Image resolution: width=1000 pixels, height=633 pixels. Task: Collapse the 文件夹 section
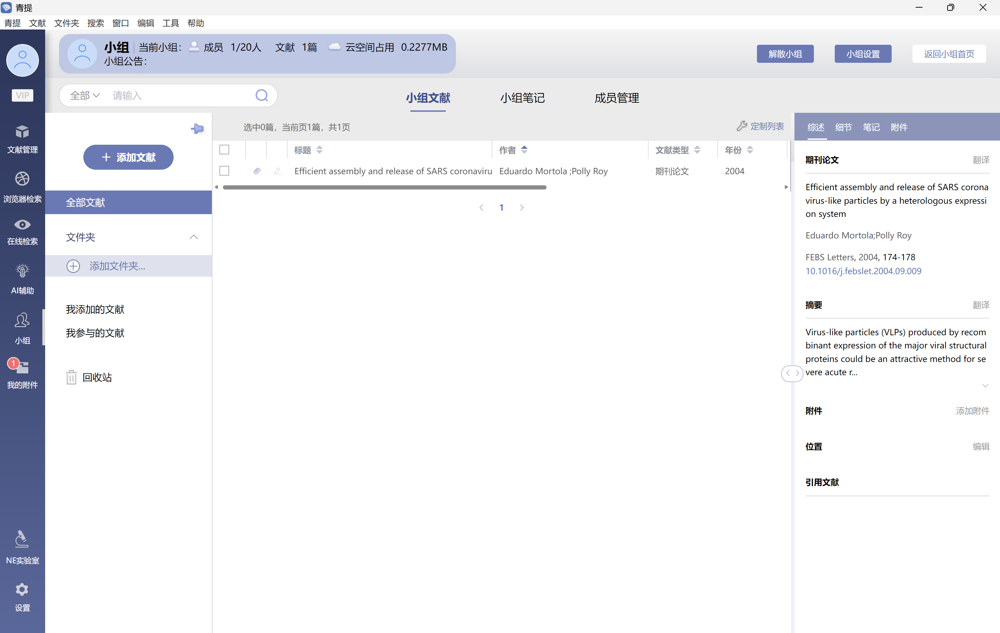coord(193,237)
